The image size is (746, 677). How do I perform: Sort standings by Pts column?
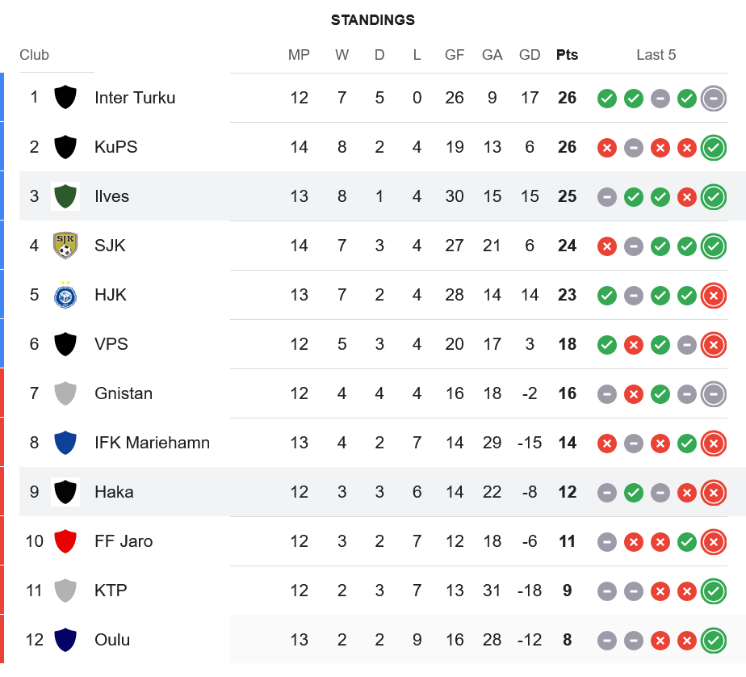[567, 55]
